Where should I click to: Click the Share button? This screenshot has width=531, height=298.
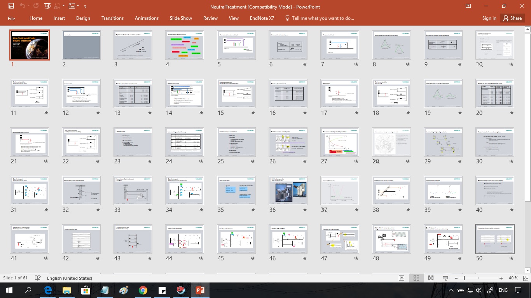tap(512, 18)
